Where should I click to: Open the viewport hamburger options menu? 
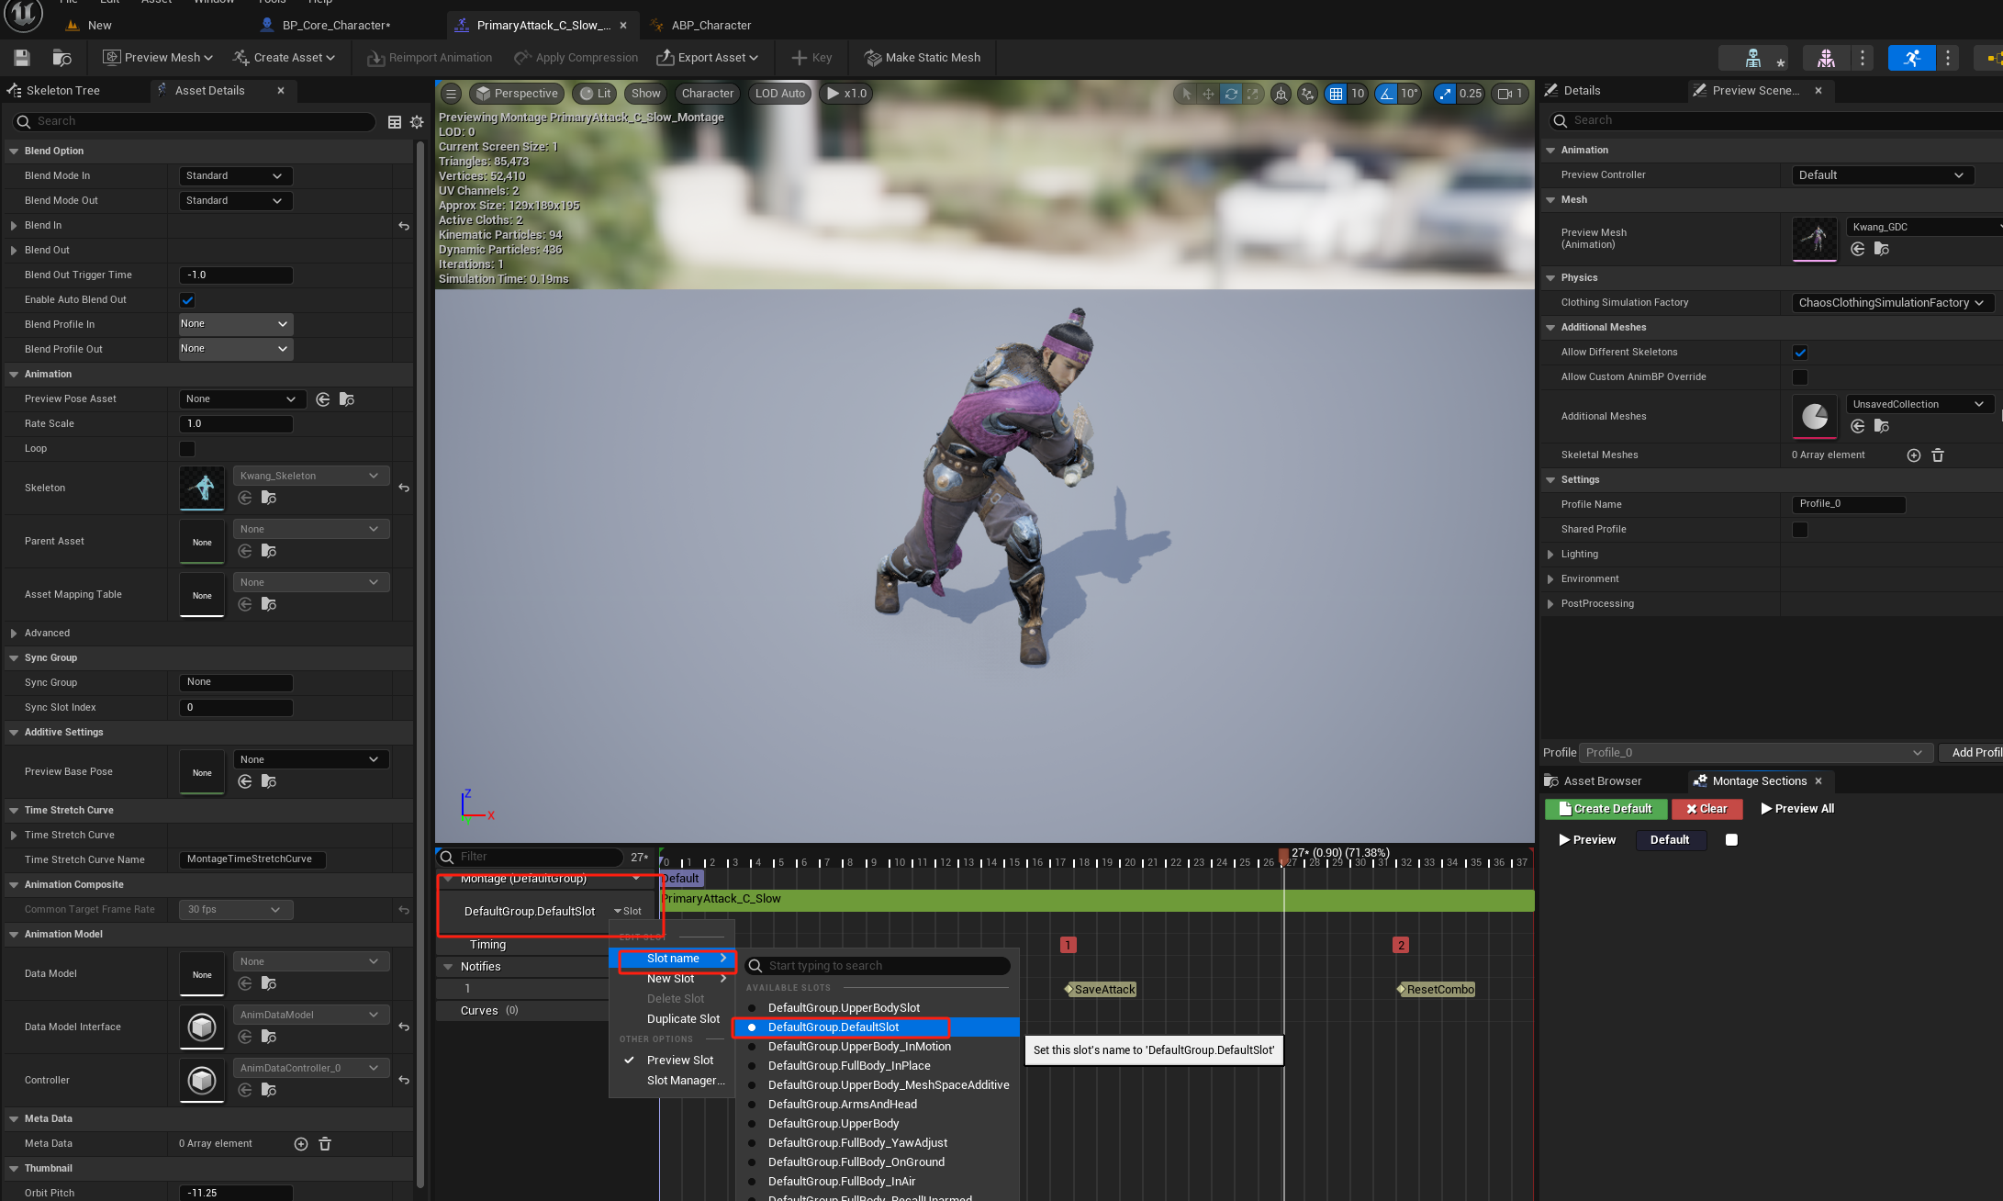point(451,94)
